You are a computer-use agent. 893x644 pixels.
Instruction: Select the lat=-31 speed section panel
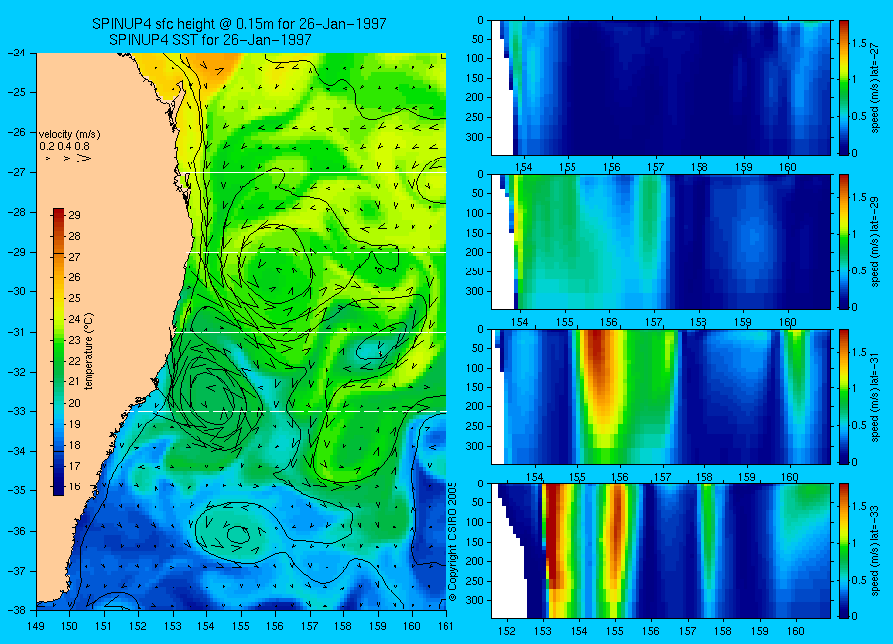pyautogui.click(x=661, y=396)
